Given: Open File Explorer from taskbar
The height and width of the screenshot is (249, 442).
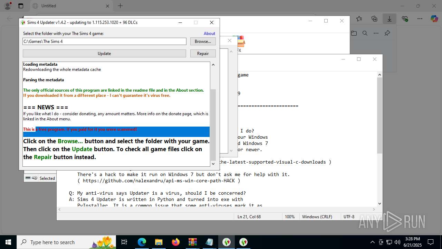Looking at the screenshot, I should (x=158, y=242).
